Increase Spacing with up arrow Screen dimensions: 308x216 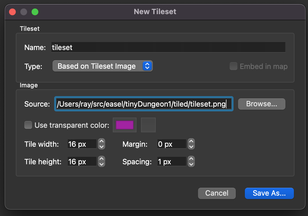point(191,159)
